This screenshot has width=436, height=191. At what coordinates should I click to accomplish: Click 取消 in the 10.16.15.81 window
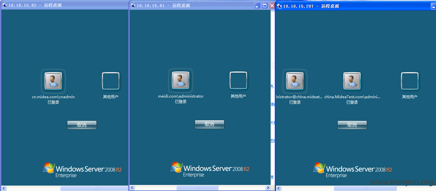[x=209, y=124]
